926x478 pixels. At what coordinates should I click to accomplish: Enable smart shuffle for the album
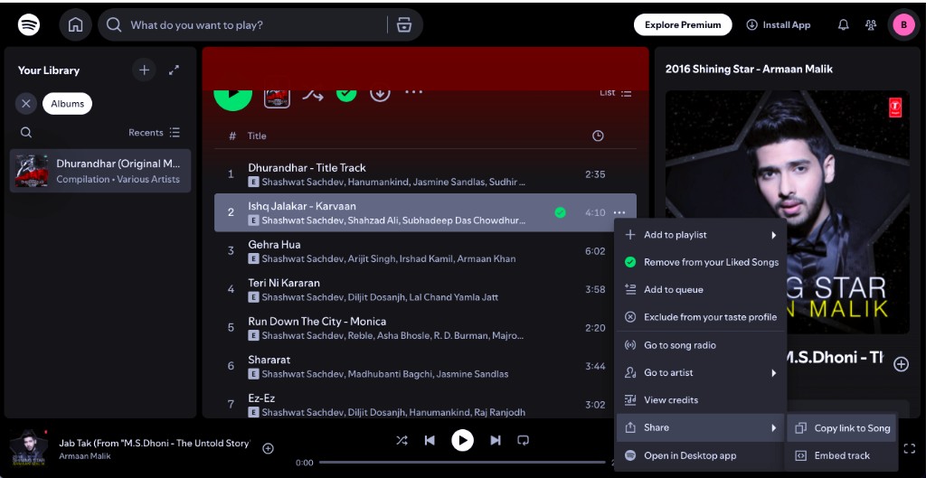313,94
